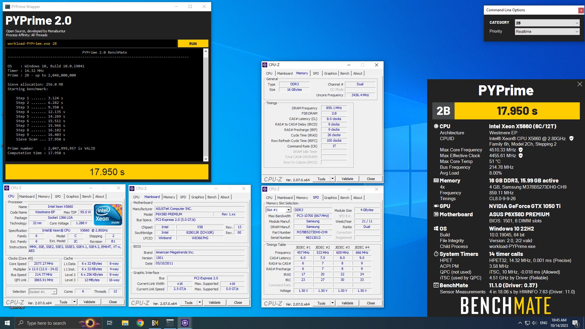Open notification center icon

pos(575,323)
